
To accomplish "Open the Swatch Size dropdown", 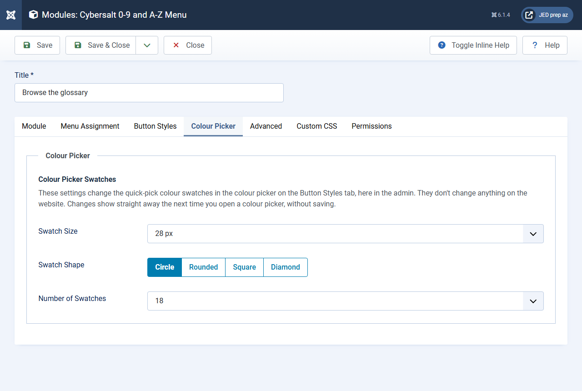I will 346,234.
